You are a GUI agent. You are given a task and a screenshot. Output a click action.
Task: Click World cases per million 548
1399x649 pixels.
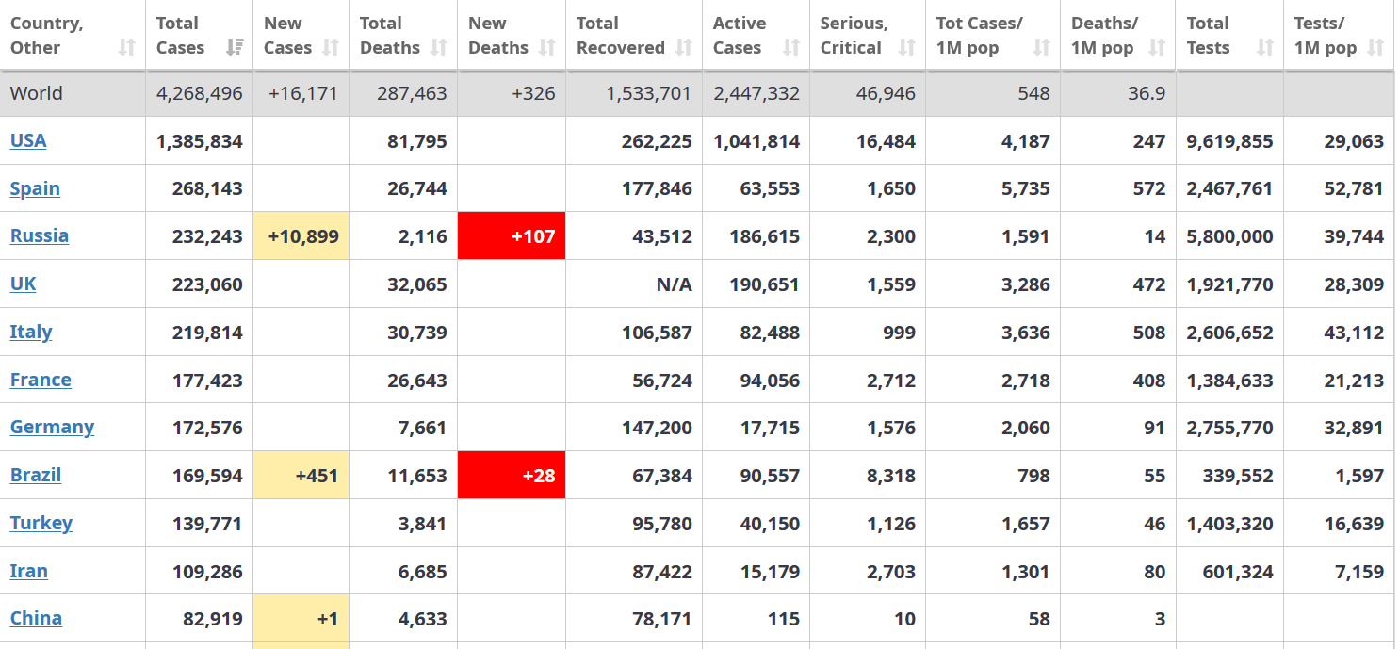tap(1033, 93)
